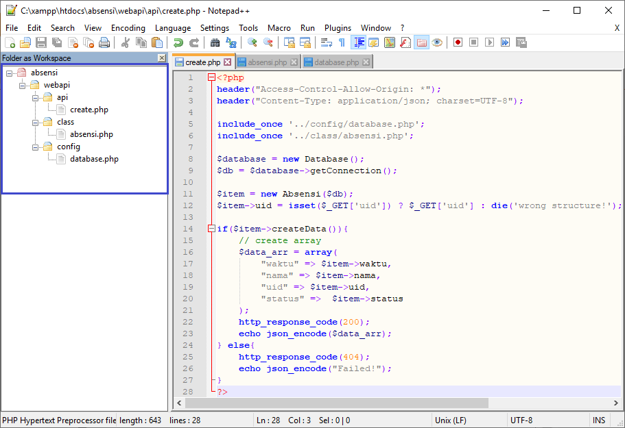Viewport: 625px width, 428px height.
Task: Collapse the absensi root folder
Action: [9, 73]
